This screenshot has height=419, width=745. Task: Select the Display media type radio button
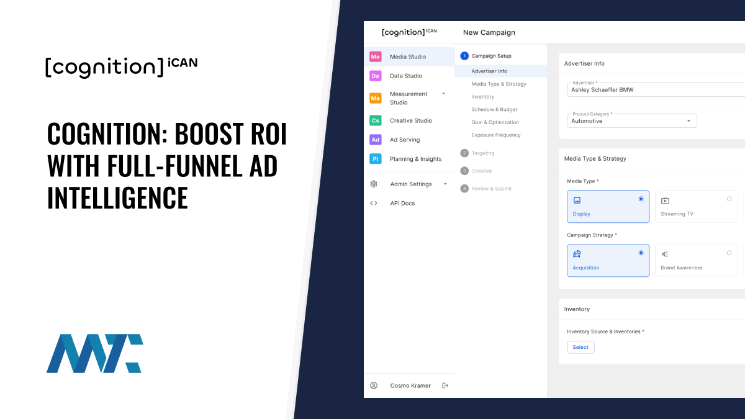(x=641, y=199)
